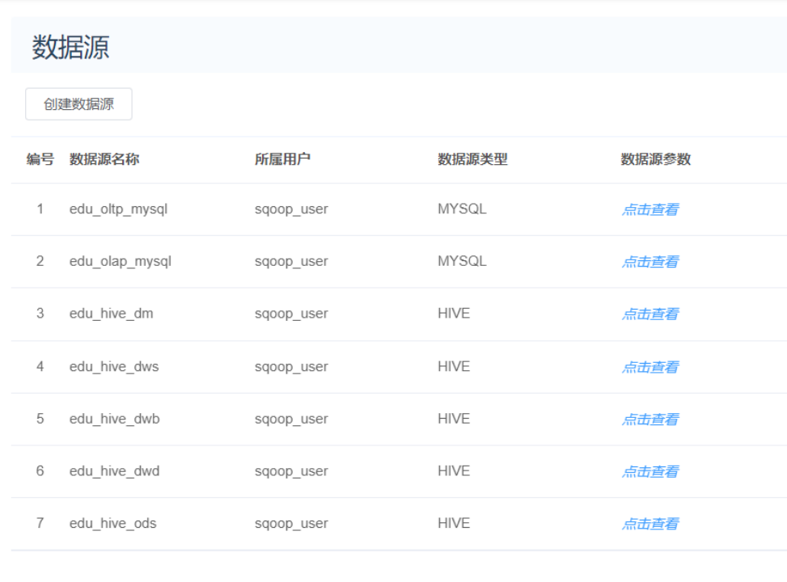Select the edu_oltp_mysql data source name
The image size is (787, 582).
click(x=118, y=209)
